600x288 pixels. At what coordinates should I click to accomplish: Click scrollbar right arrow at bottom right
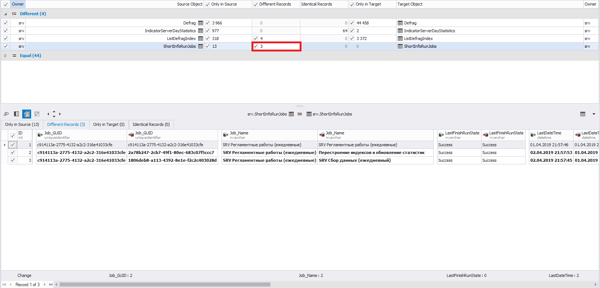click(596, 285)
